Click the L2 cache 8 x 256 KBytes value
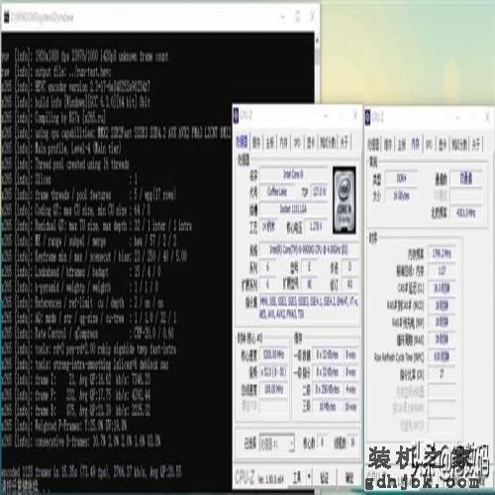Image resolution: width=495 pixels, height=495 pixels. [327, 389]
